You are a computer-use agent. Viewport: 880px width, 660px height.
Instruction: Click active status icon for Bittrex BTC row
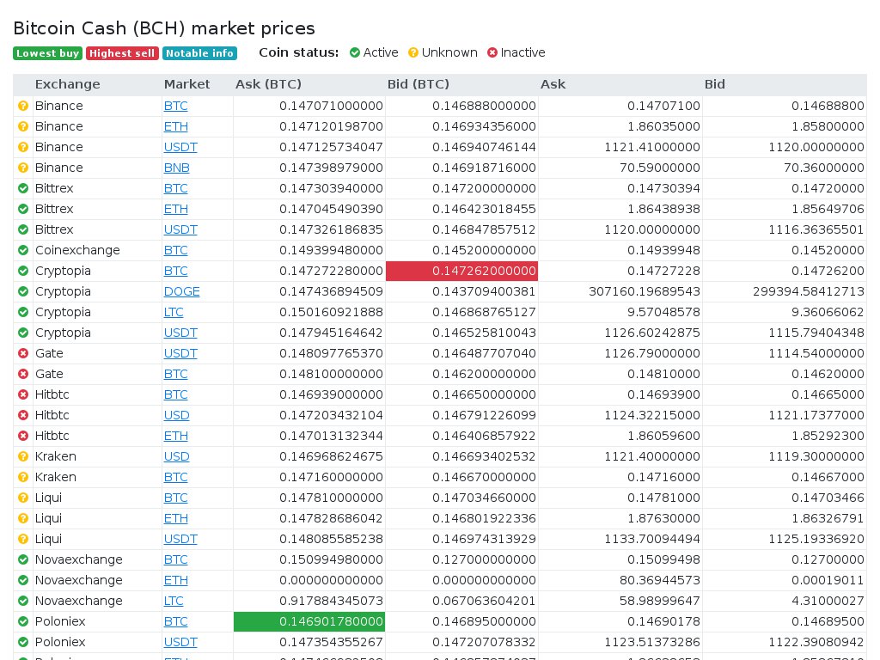click(23, 188)
